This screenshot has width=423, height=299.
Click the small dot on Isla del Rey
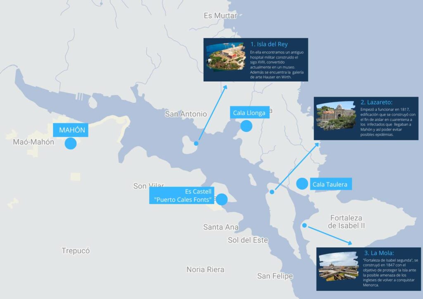tap(196, 143)
